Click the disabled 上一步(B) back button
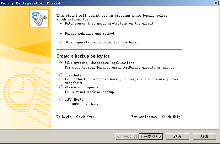The width and height of the screenshot is (220, 144). click(127, 136)
